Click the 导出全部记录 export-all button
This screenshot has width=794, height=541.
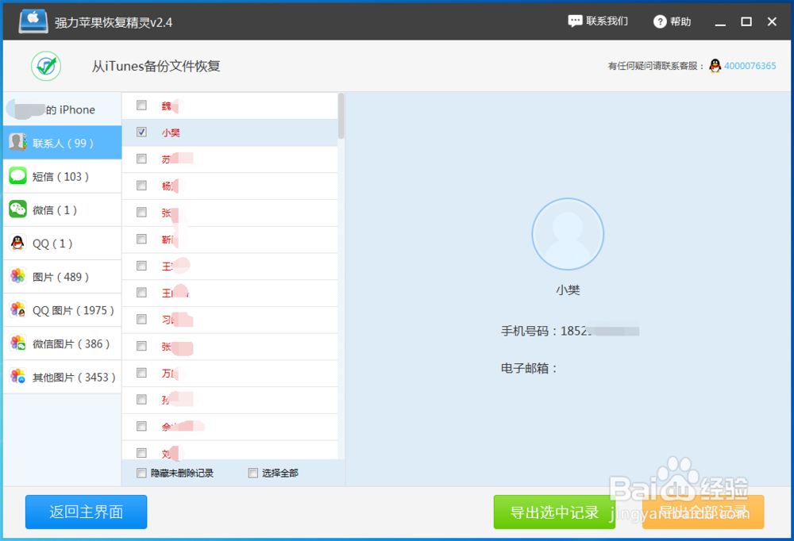(x=702, y=512)
